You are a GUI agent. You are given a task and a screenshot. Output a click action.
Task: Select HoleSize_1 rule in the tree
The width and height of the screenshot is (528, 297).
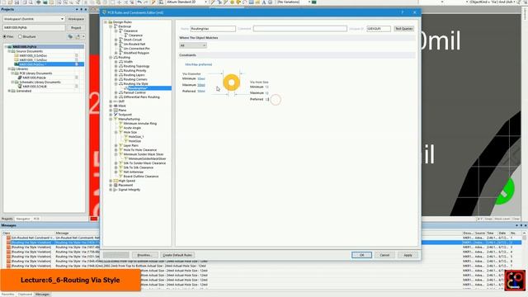click(x=136, y=137)
